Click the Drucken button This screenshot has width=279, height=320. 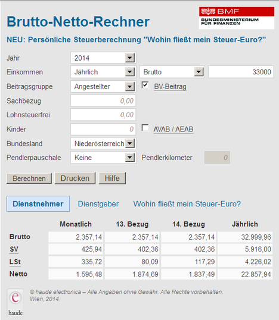coord(75,178)
